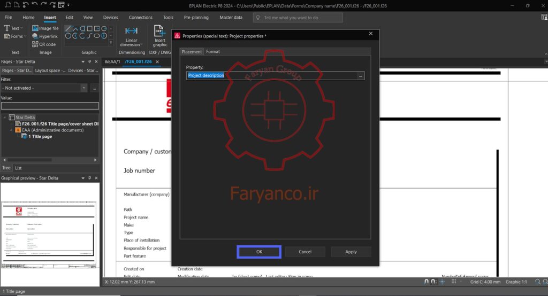
Task: Open the Forms dropdown in ribbon
Action: [x=25, y=36]
